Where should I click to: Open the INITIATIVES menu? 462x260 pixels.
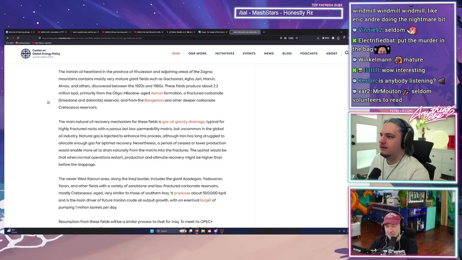225,53
